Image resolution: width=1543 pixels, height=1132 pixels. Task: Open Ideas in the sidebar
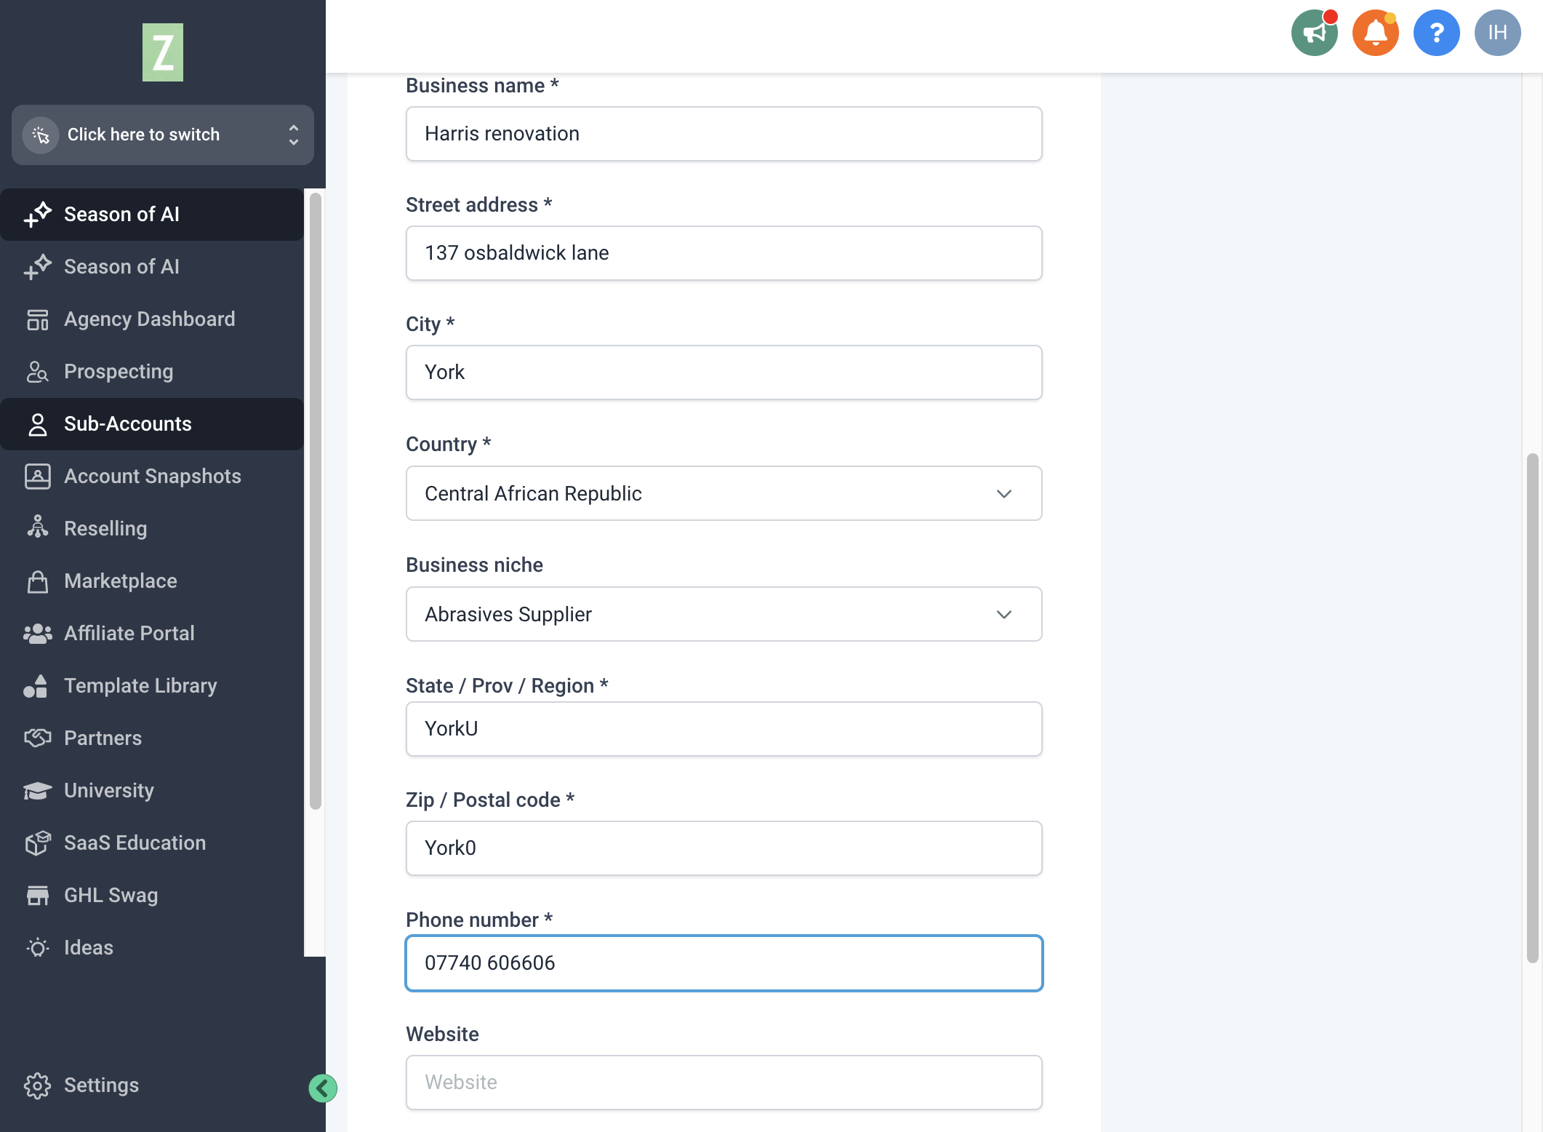click(x=152, y=948)
